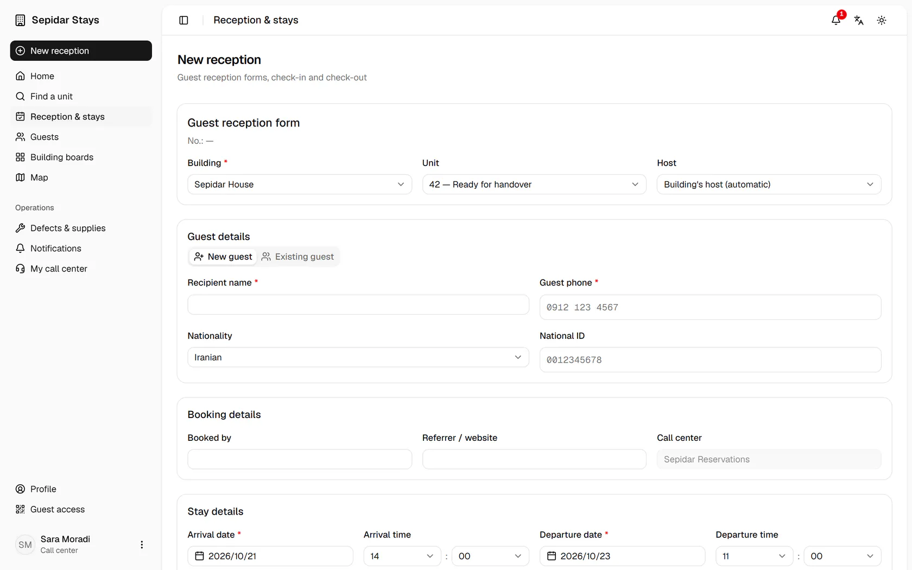Click the Reception & stays calendar icon
This screenshot has height=570, width=912.
tap(20, 117)
